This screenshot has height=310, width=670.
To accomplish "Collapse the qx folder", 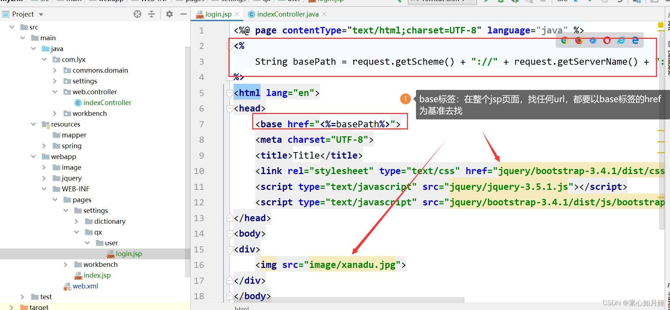I will tap(77, 232).
